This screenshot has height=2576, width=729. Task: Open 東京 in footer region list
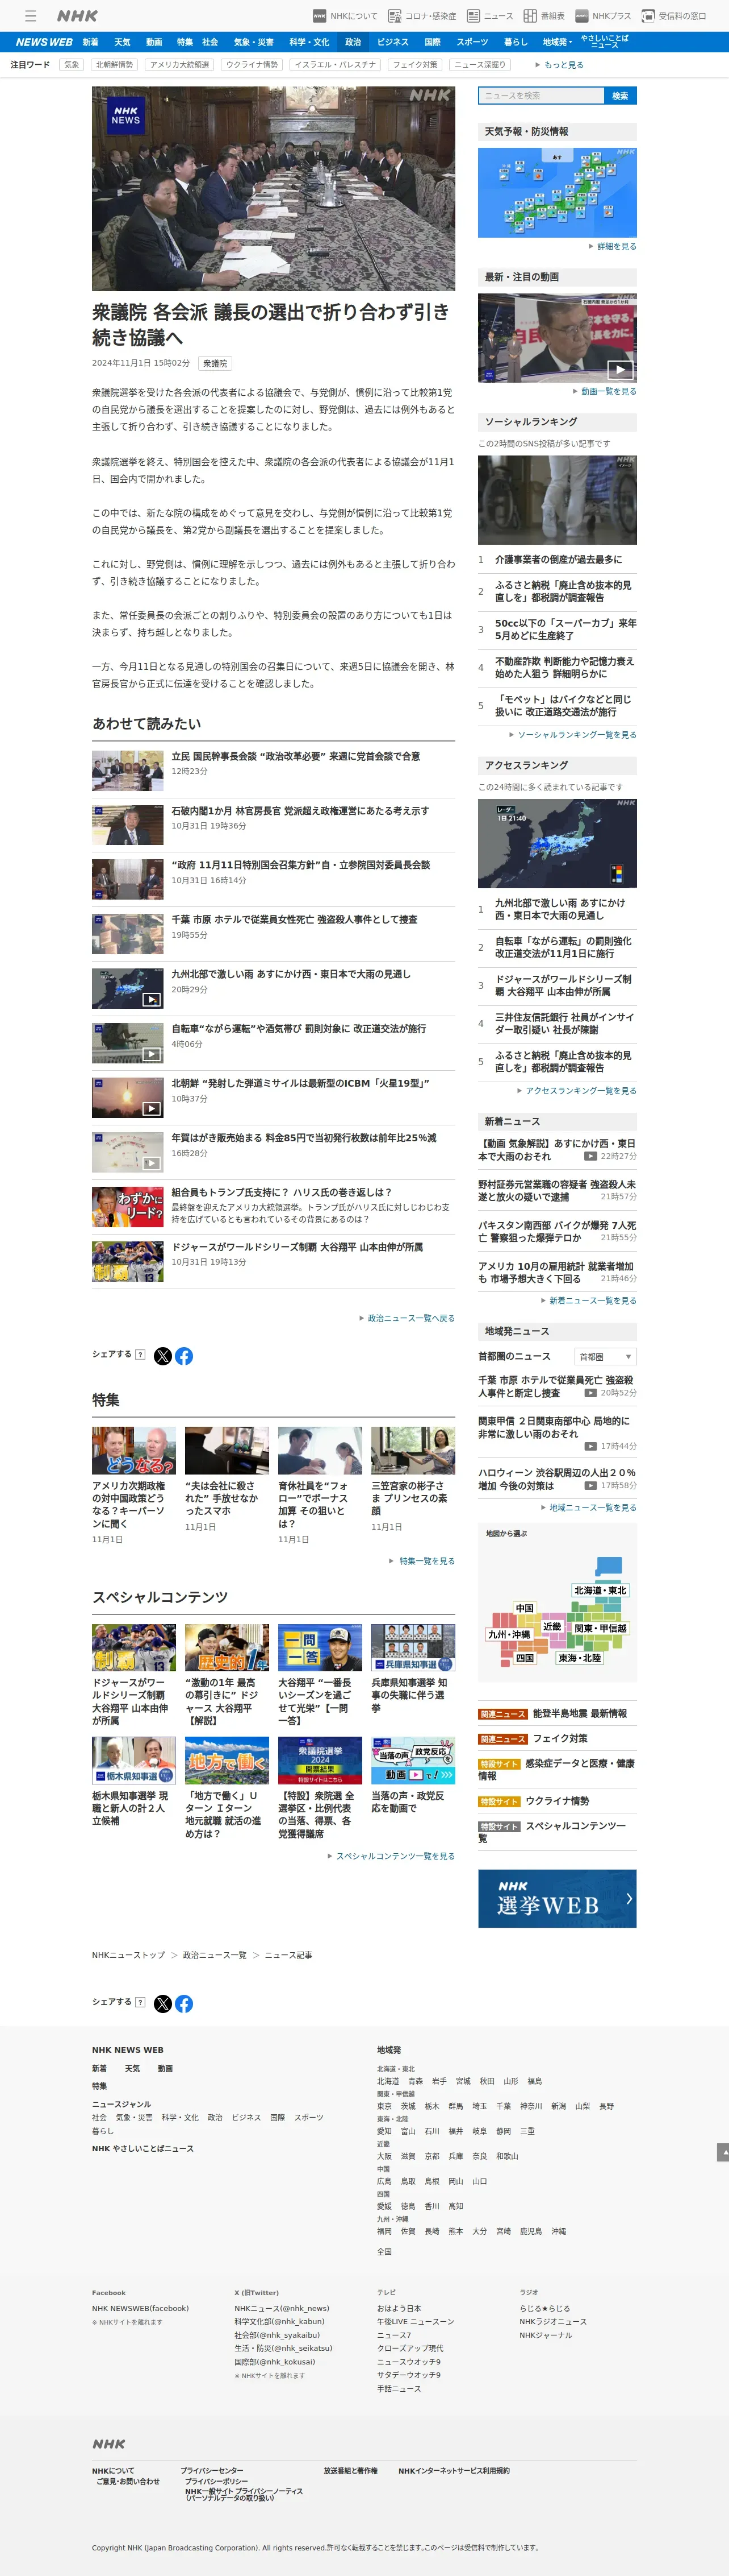(384, 2106)
